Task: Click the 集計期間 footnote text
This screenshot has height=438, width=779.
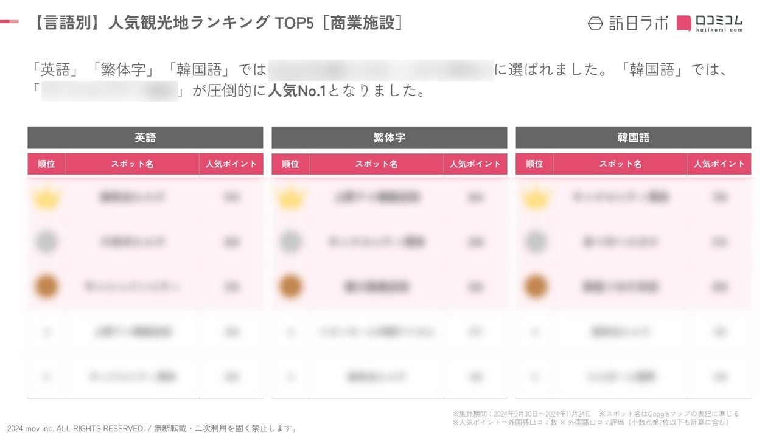Action: [x=522, y=414]
